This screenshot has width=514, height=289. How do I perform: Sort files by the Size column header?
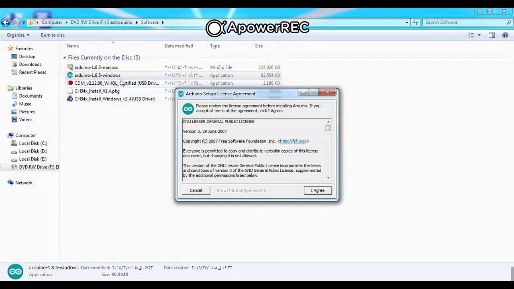click(x=259, y=46)
